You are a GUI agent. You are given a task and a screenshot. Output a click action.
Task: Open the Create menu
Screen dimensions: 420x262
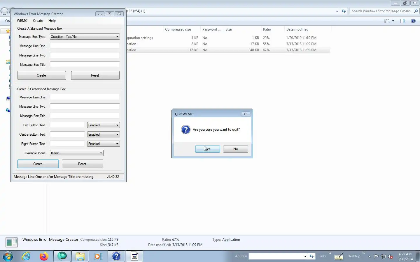(38, 21)
